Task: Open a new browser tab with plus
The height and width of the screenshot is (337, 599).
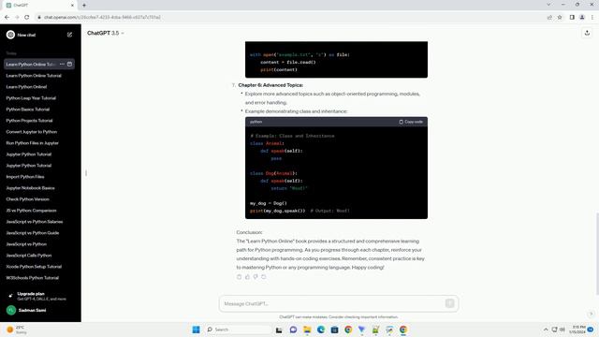Action: [x=84, y=6]
